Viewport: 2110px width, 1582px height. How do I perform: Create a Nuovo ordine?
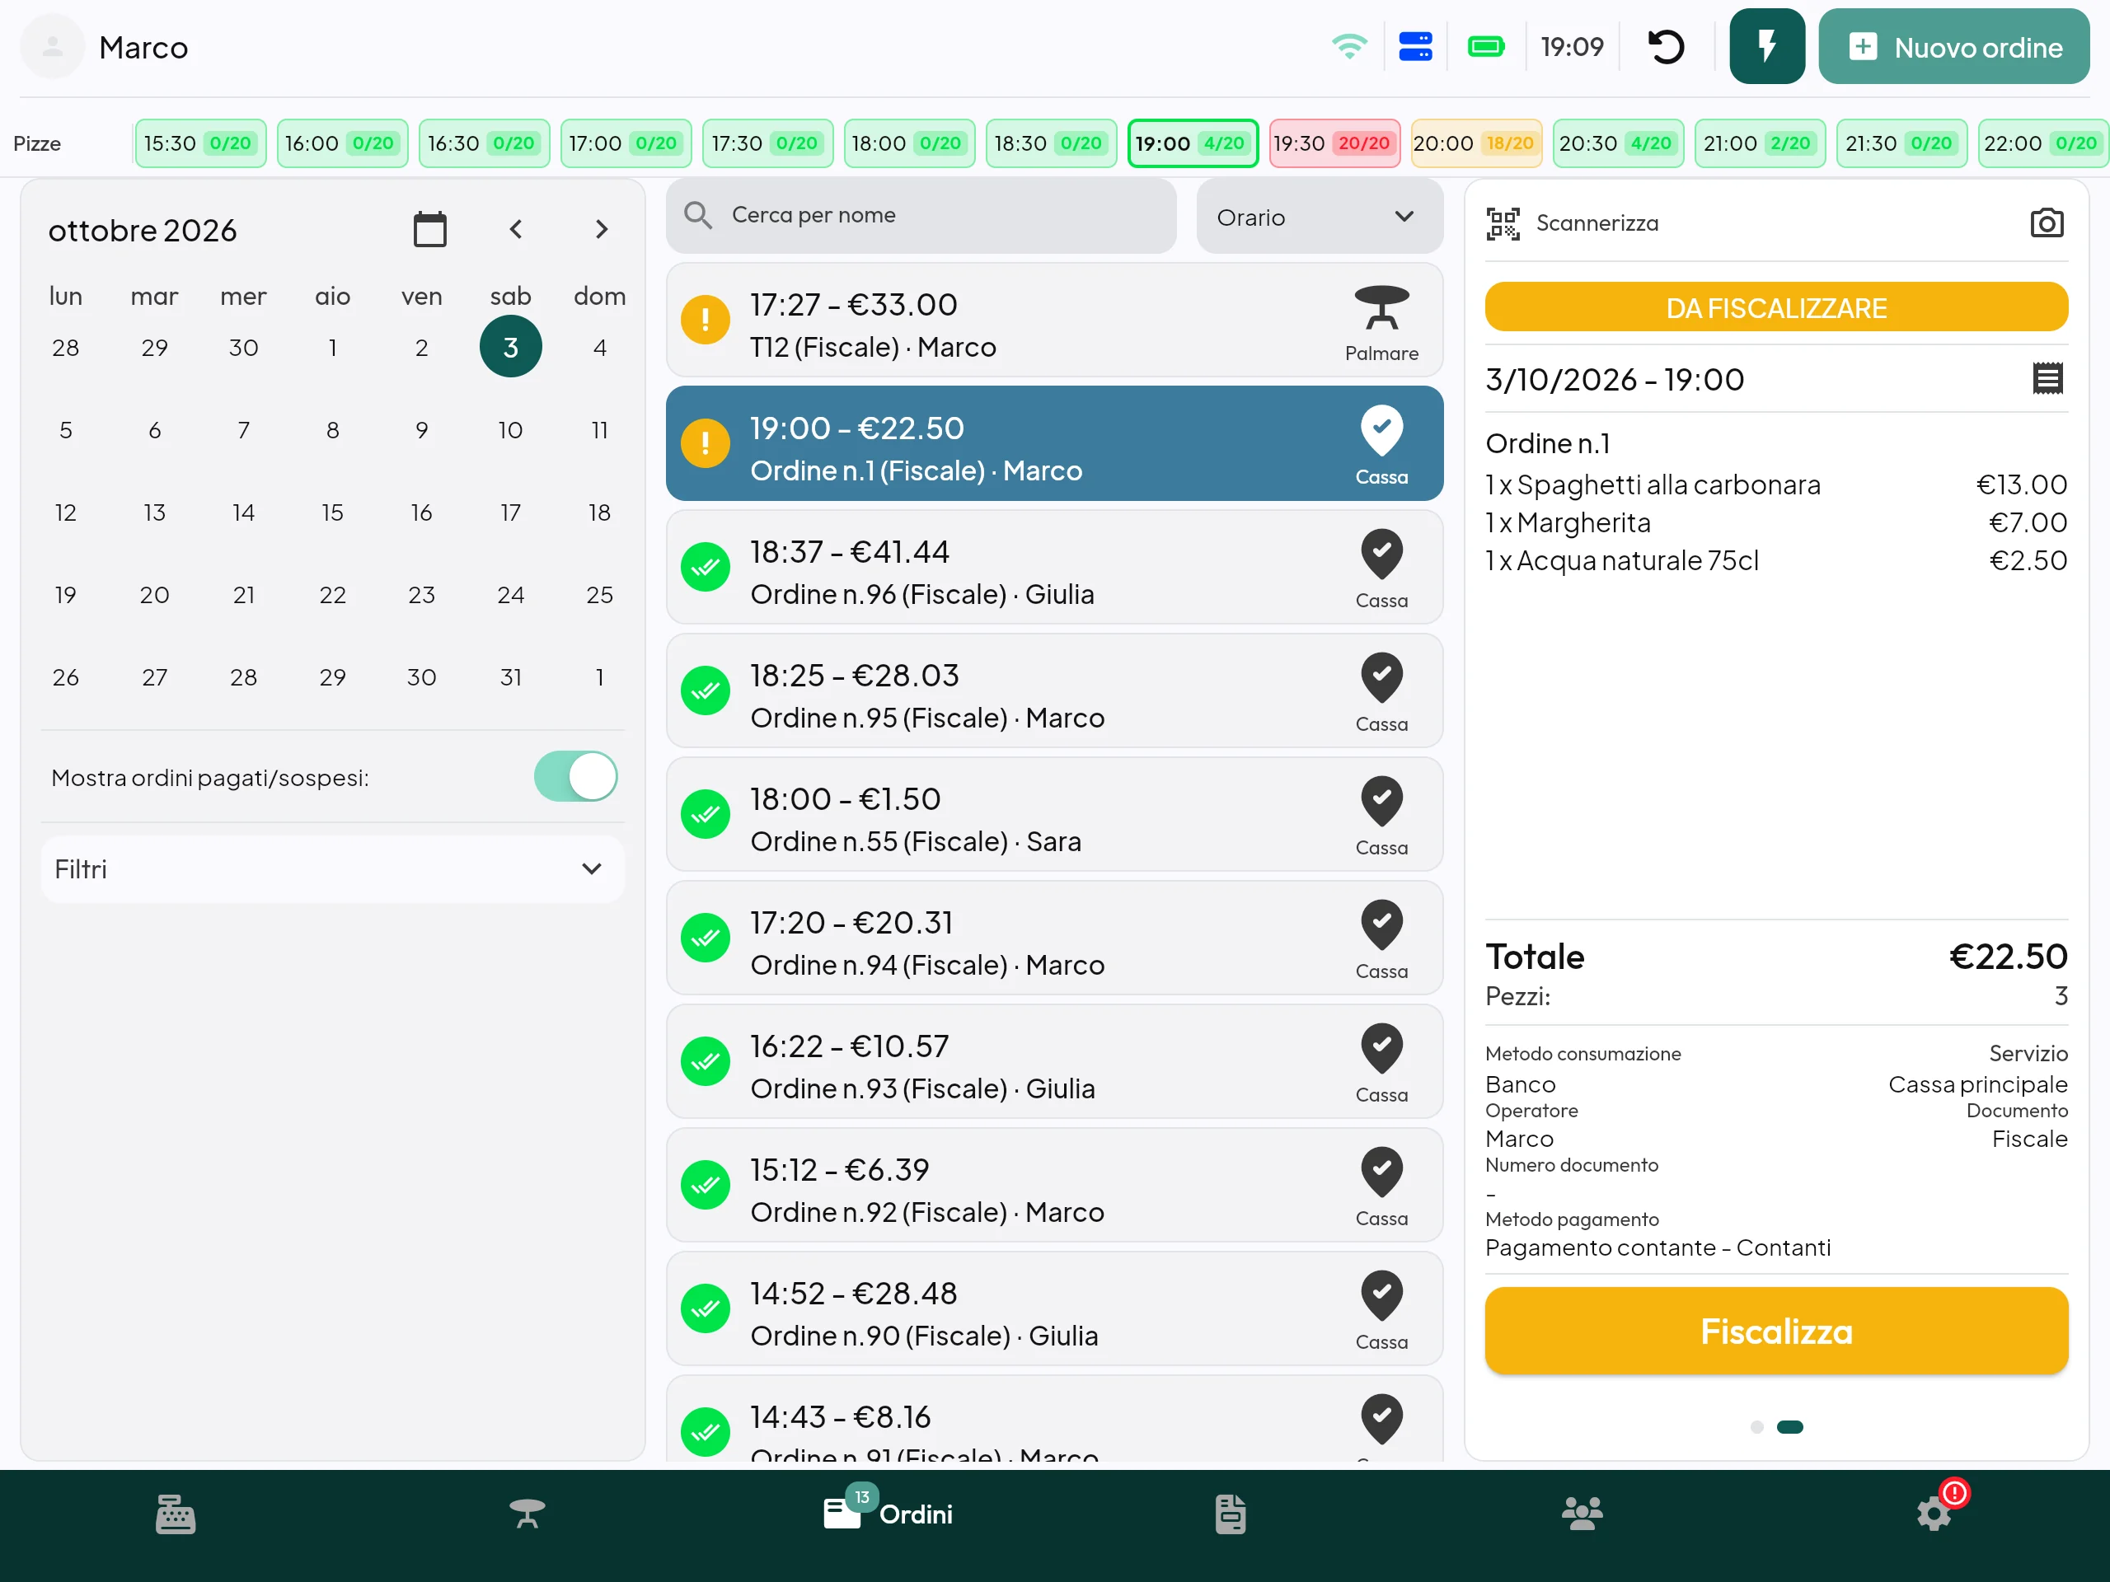coord(1953,47)
